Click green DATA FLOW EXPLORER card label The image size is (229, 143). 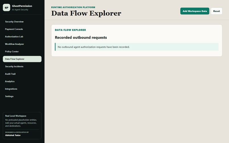pos(70,30)
